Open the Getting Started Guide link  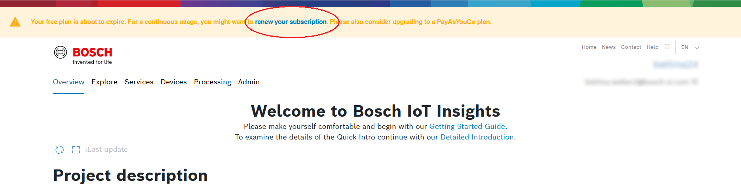(x=467, y=126)
